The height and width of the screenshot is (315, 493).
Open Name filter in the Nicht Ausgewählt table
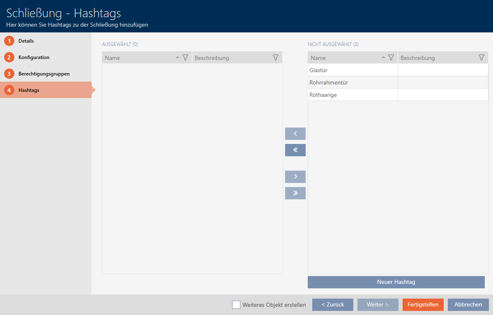click(391, 58)
